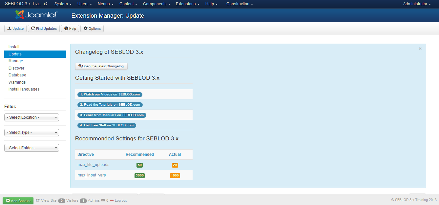This screenshot has width=439, height=205.
Task: Click Recommended Settings for SEBLOD 3.x heading
Action: coord(127,138)
